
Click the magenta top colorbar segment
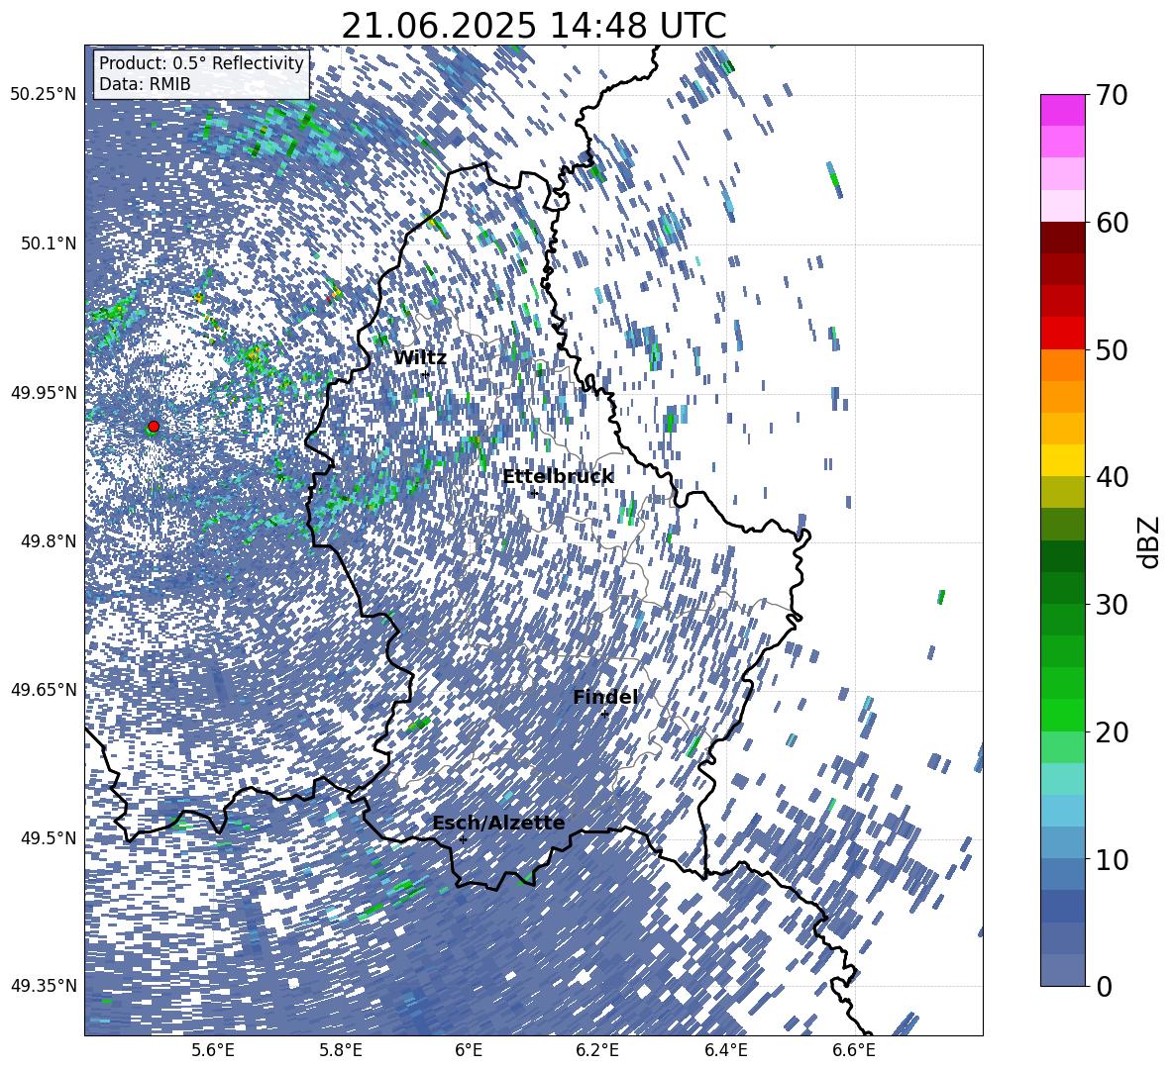click(1062, 111)
